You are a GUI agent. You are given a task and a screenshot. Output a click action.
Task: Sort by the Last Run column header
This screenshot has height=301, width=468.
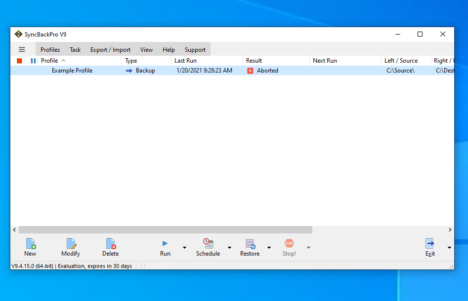207,61
